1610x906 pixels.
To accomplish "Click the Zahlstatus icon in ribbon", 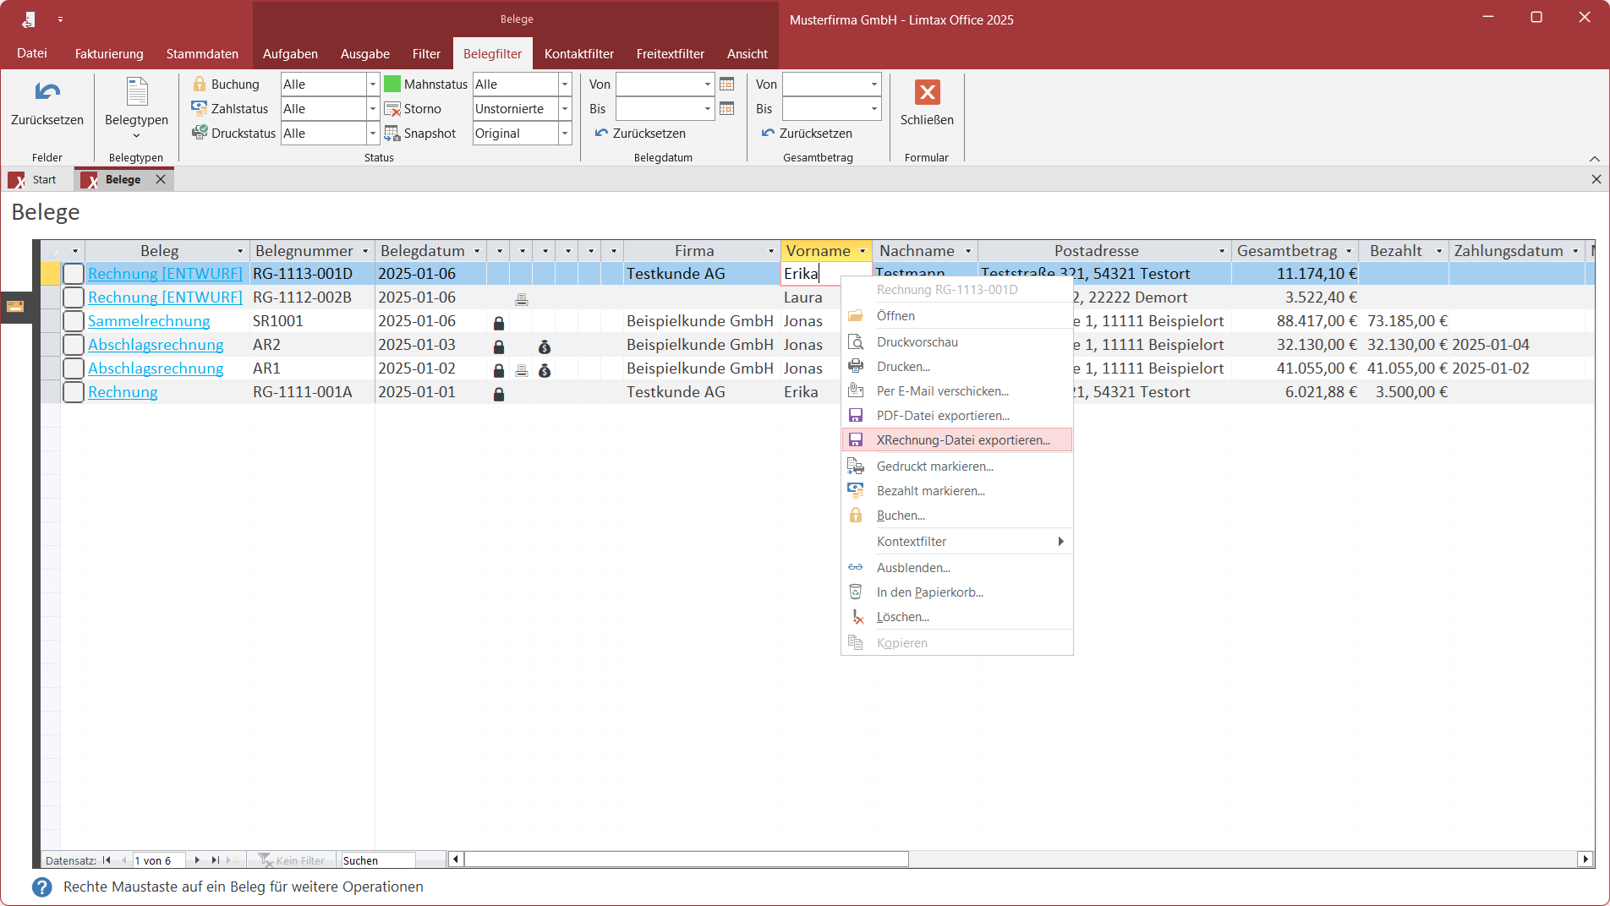I will pyautogui.click(x=200, y=108).
